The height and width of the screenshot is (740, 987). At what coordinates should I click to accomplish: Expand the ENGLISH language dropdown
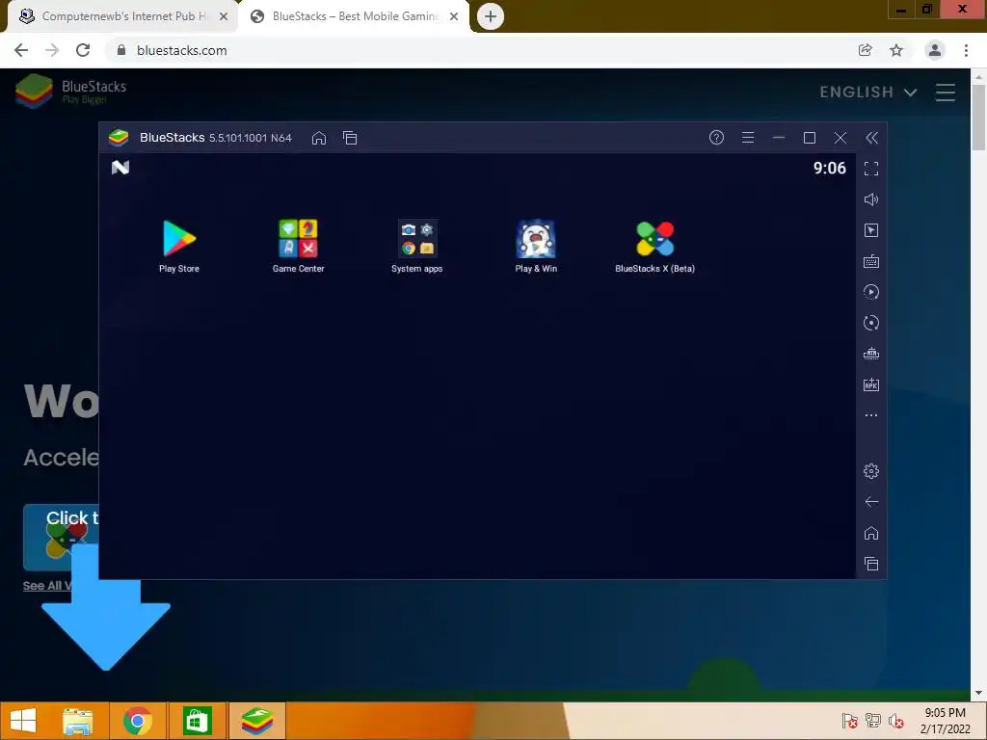pyautogui.click(x=868, y=92)
